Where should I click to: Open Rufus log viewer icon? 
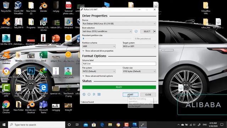[99, 94]
